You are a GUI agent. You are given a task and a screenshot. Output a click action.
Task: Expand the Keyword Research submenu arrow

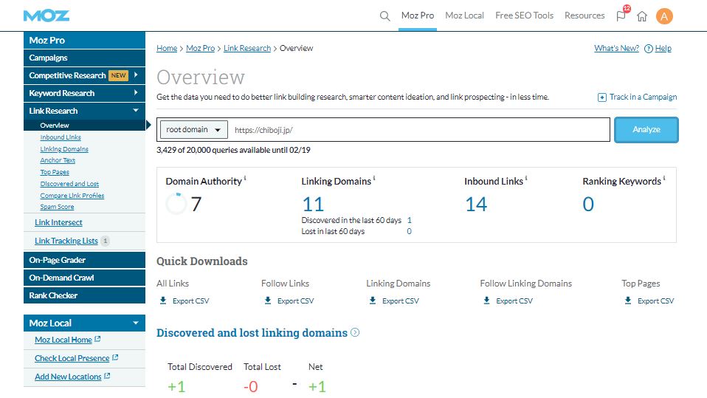pyautogui.click(x=136, y=92)
